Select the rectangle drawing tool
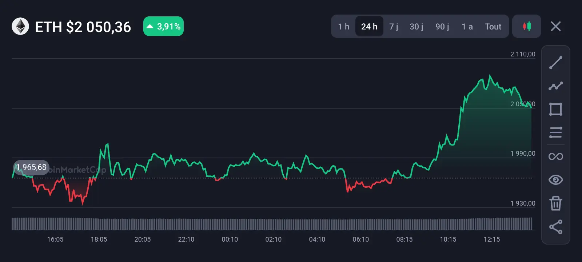The width and height of the screenshot is (582, 262). pyautogui.click(x=556, y=109)
